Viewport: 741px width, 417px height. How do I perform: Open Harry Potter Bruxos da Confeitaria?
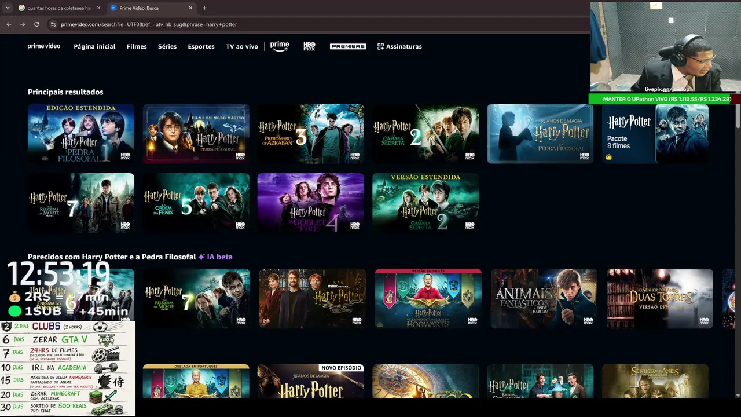[540, 381]
